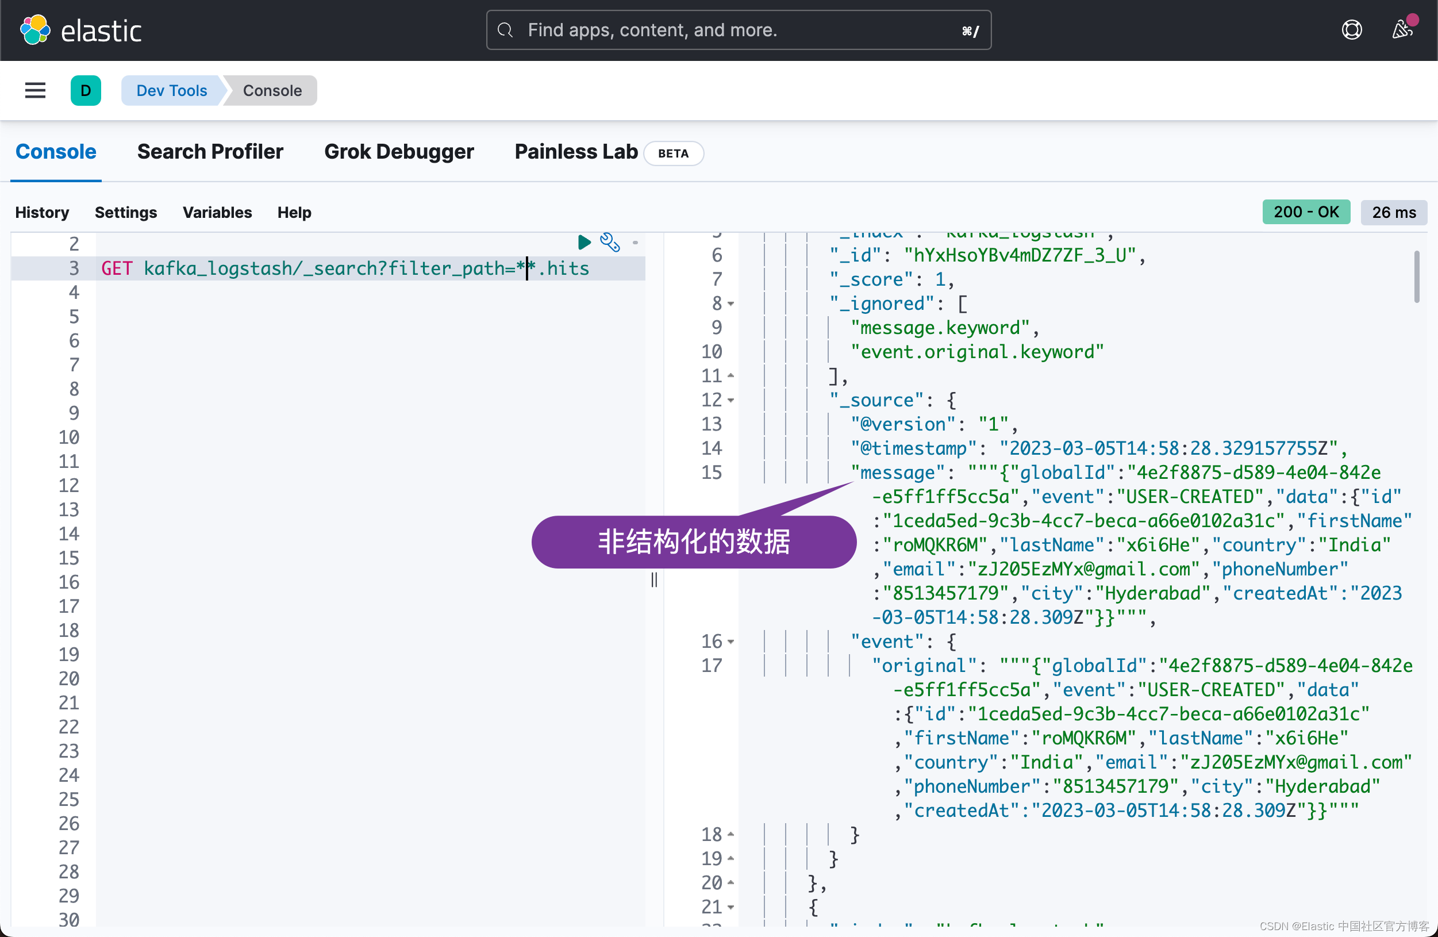Click the ⌘/ shortcut hint in search

(x=970, y=30)
